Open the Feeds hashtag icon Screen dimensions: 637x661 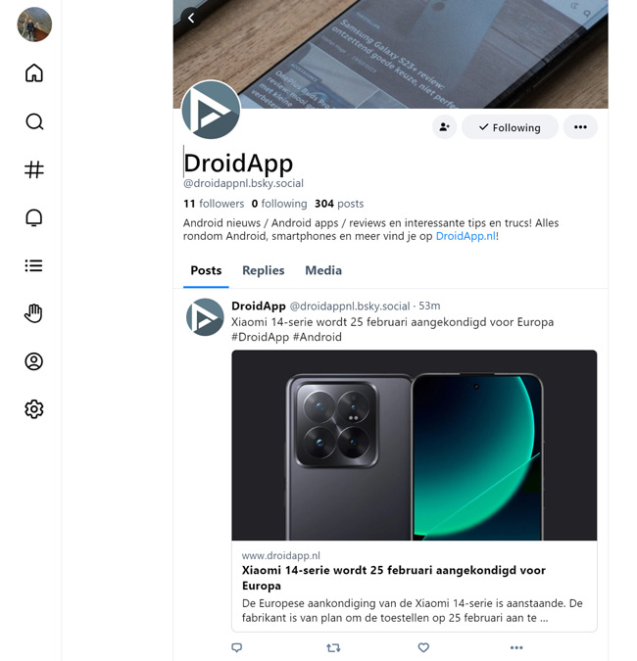pos(34,169)
